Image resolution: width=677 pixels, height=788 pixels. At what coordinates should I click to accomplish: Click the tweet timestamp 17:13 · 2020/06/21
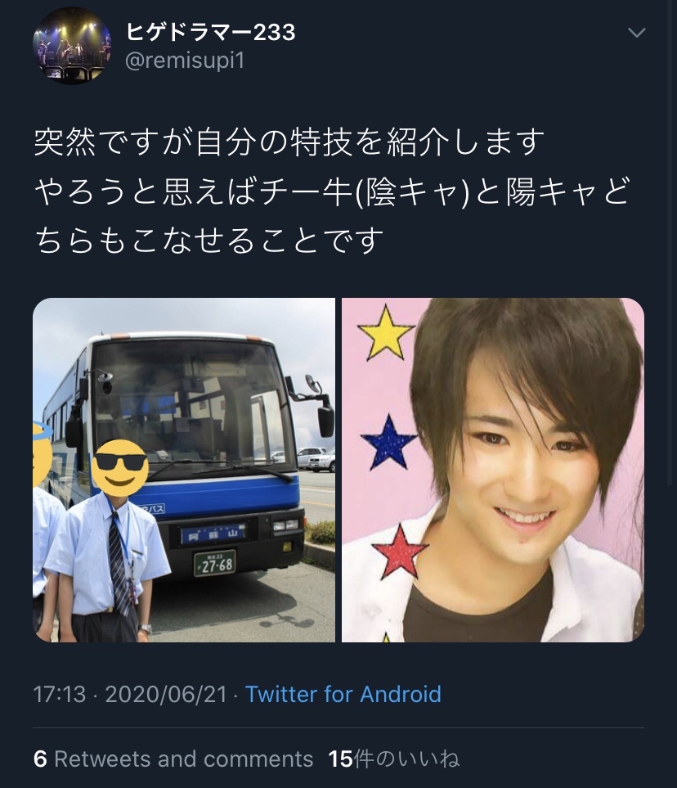pyautogui.click(x=130, y=694)
